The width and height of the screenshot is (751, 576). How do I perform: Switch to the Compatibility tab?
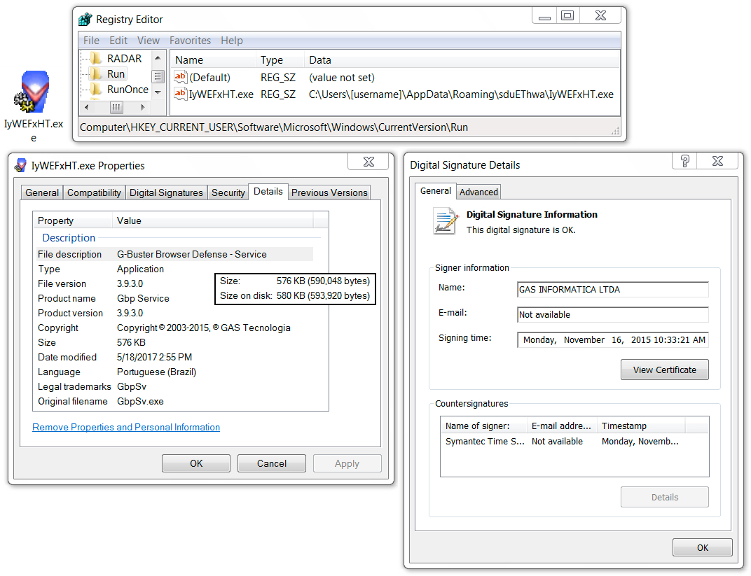click(94, 192)
